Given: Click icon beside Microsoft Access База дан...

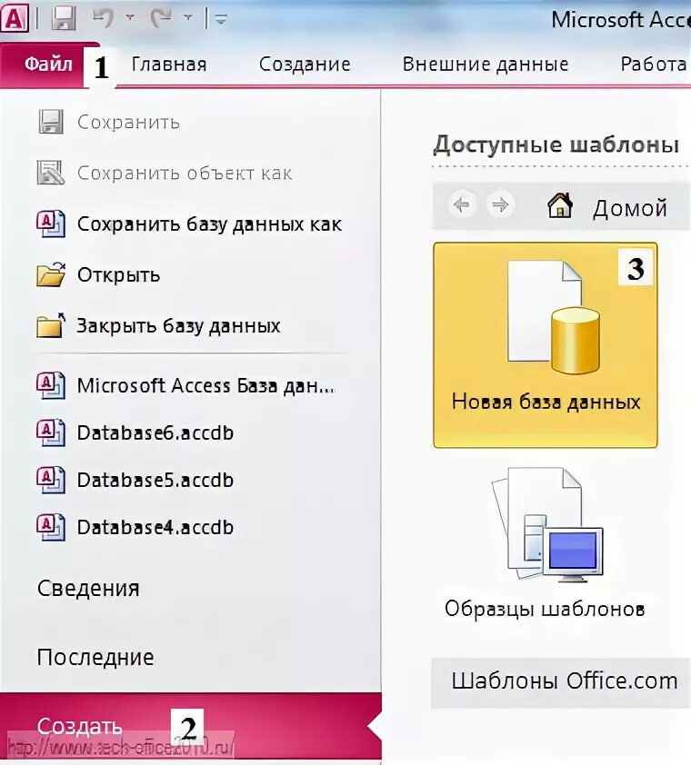Looking at the screenshot, I should pyautogui.click(x=51, y=385).
